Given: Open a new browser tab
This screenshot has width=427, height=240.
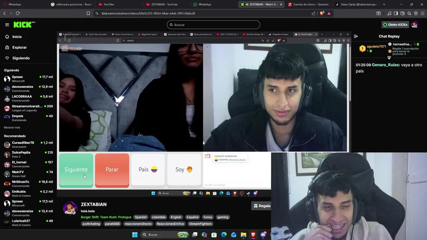Looking at the screenshot, I should coord(384,4).
